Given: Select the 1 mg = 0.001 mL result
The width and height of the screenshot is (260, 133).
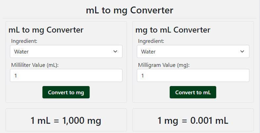Looking at the screenshot, I should click(193, 120).
